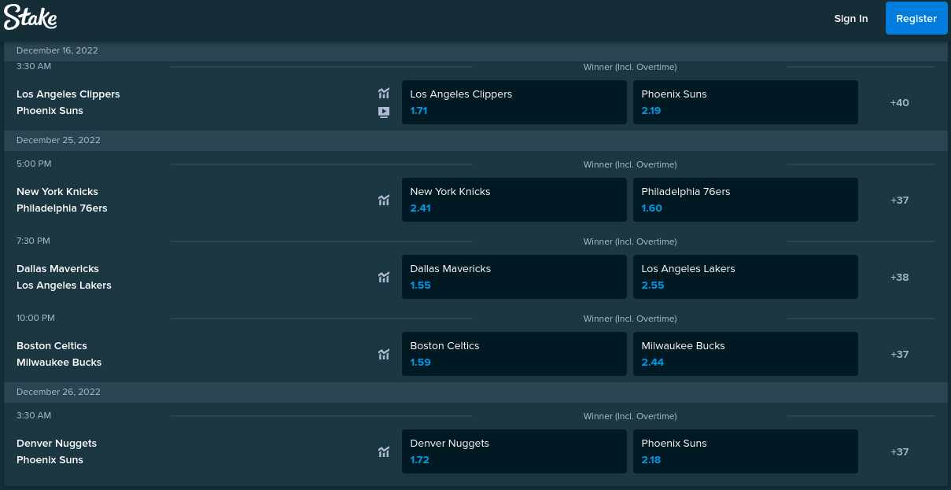Screen dimensions: 951x490
Task: Open stats icon for Knicks vs 76ers
Action: coord(384,200)
